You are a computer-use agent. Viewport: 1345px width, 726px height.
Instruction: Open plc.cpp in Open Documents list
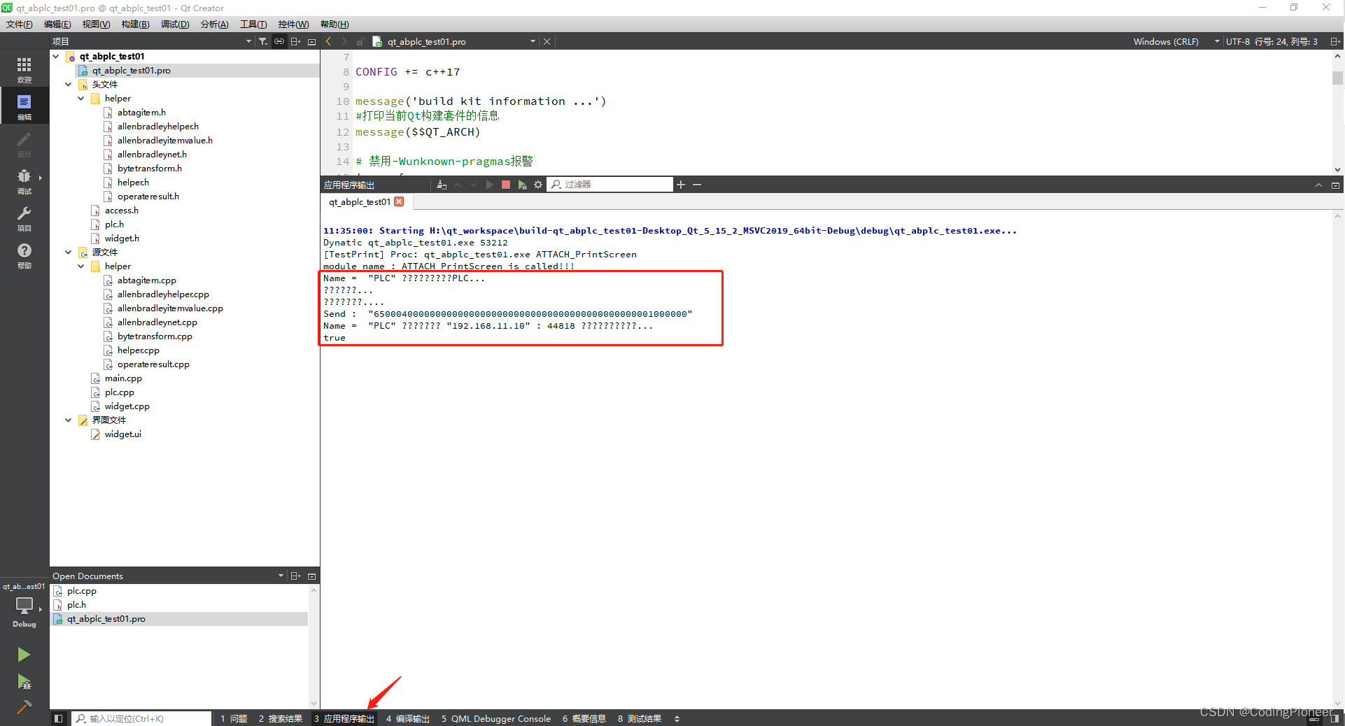click(x=82, y=591)
